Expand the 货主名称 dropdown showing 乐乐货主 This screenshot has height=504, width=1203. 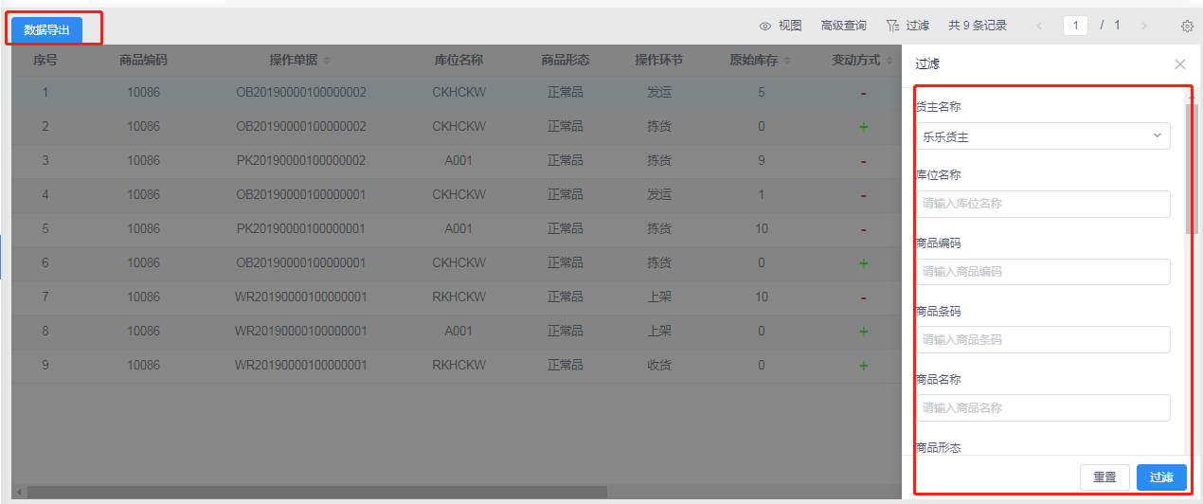click(1043, 136)
